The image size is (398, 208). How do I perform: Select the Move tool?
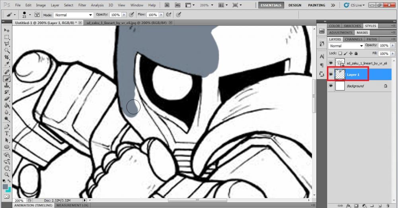click(7, 30)
